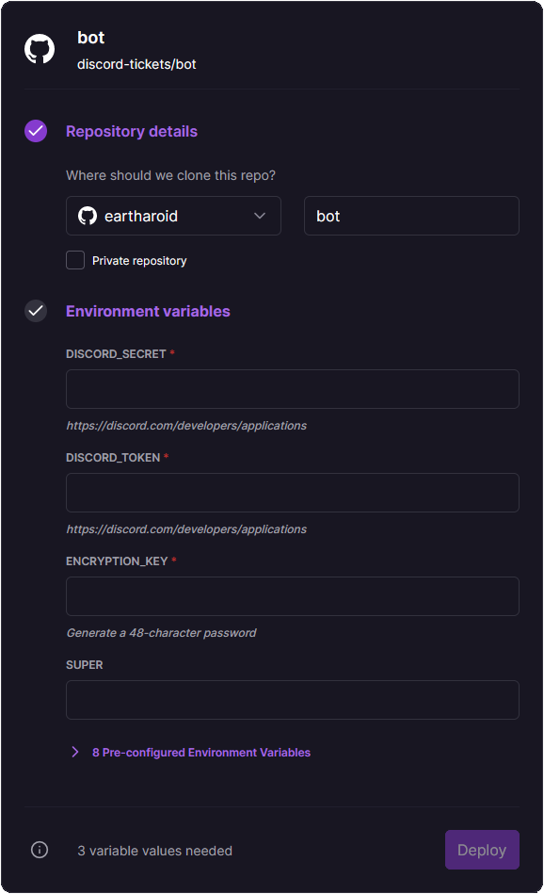Open the developers link under DISCORD_SECRET
Image resolution: width=544 pixels, height=894 pixels.
point(185,425)
